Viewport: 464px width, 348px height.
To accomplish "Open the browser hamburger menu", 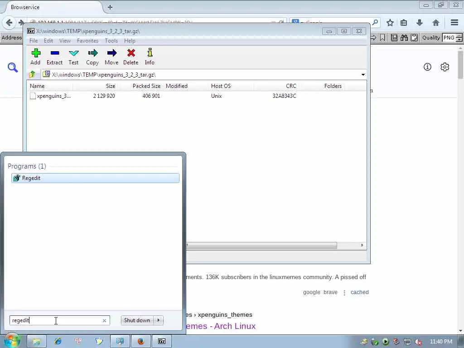I will pos(454,23).
